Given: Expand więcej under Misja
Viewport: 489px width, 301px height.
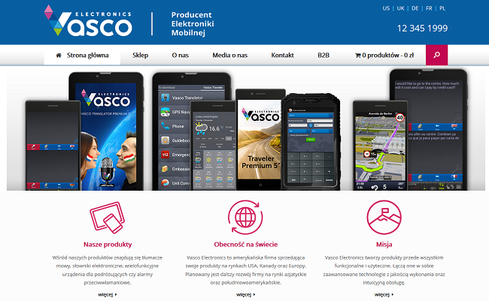Looking at the screenshot, I should pyautogui.click(x=384, y=294).
